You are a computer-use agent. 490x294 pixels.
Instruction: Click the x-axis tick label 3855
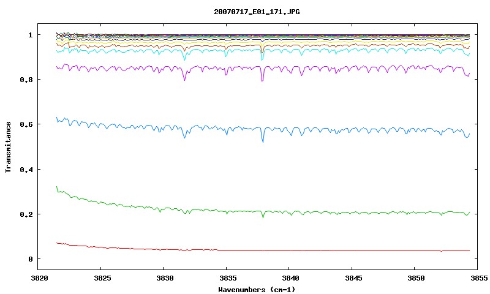click(479, 278)
